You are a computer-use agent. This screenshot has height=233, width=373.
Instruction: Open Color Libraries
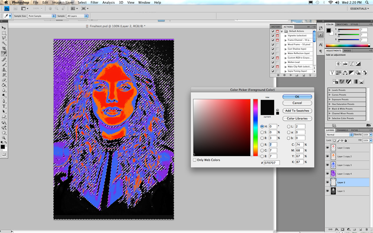pyautogui.click(x=297, y=119)
